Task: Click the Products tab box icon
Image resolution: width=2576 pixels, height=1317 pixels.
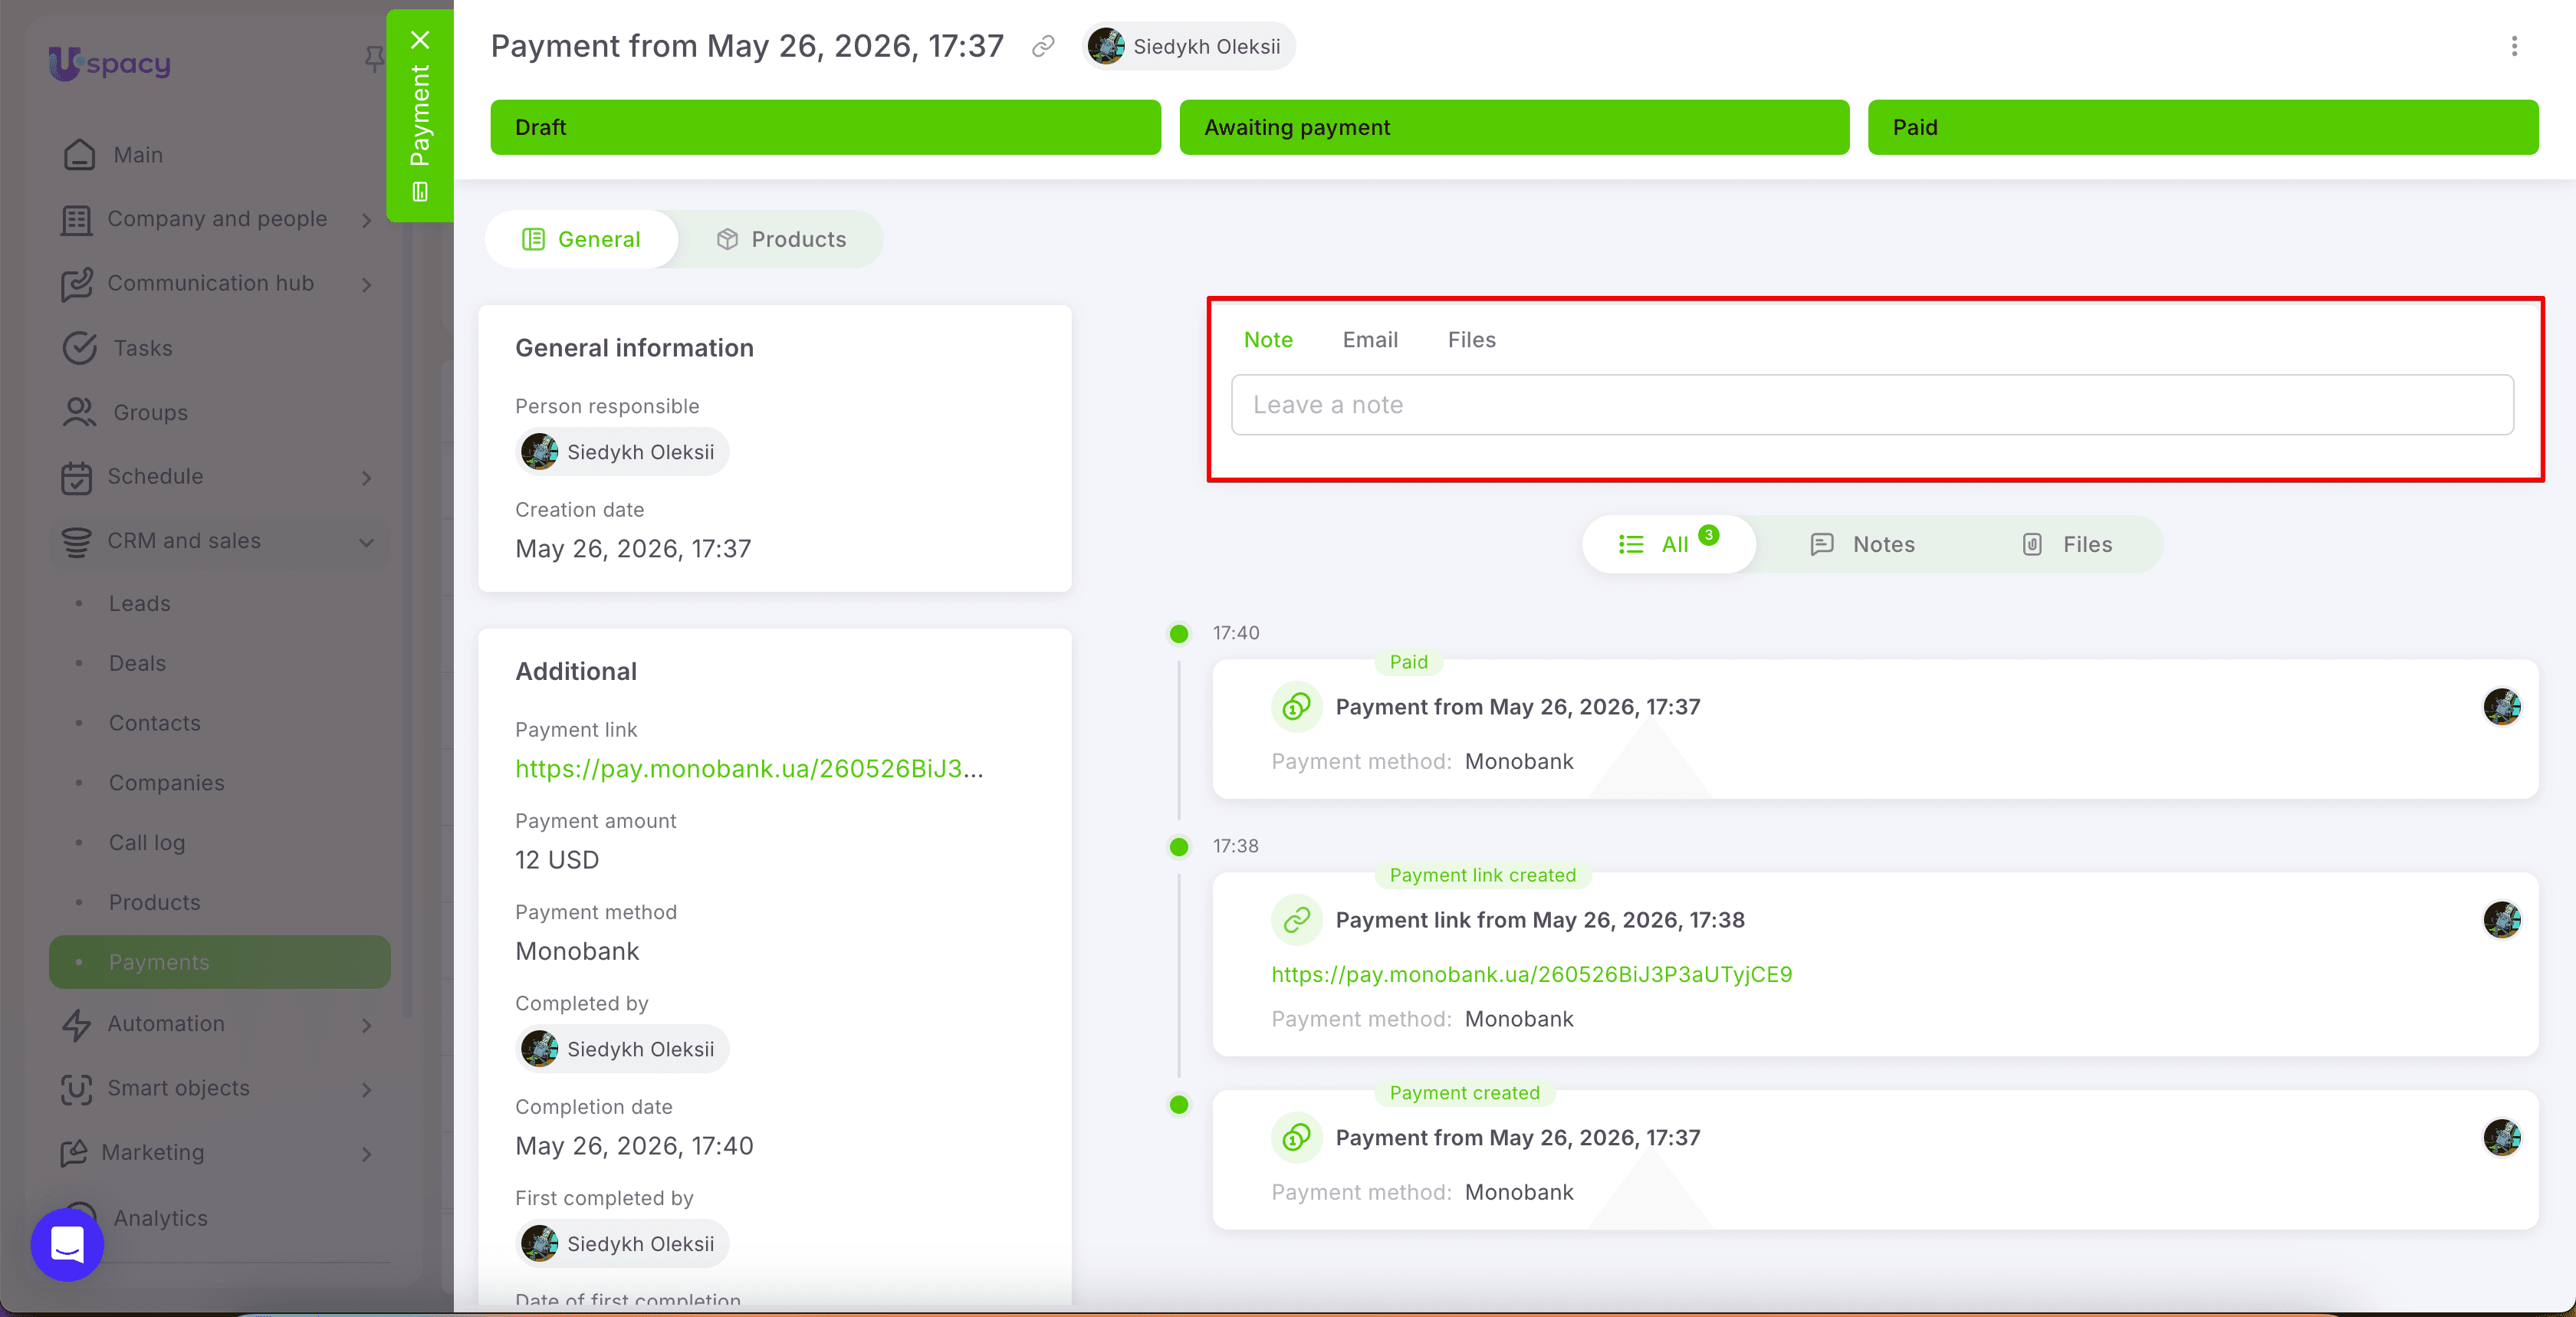Action: point(727,239)
